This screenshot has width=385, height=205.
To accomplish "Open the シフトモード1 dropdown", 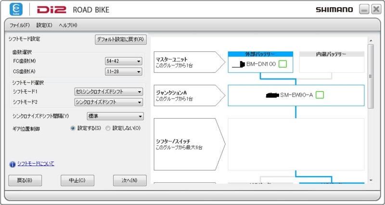I will (x=109, y=92).
